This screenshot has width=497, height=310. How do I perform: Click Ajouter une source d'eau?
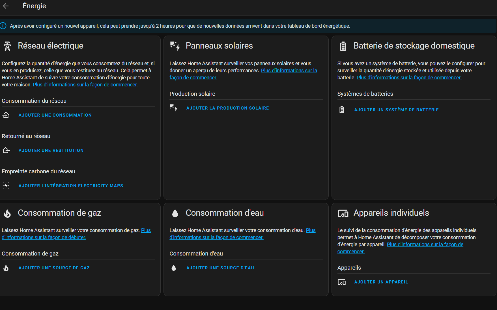click(x=220, y=268)
